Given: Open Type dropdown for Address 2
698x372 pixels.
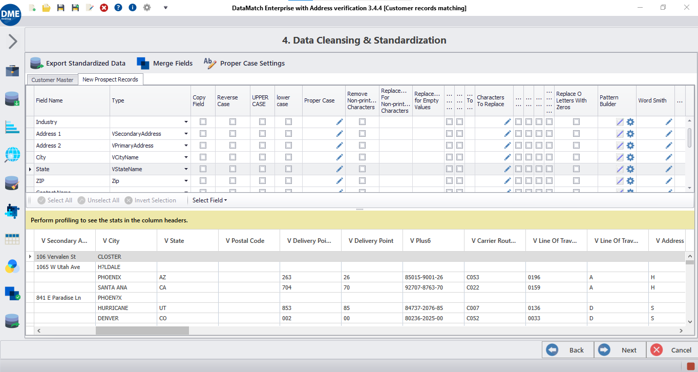Looking at the screenshot, I should click(186, 146).
